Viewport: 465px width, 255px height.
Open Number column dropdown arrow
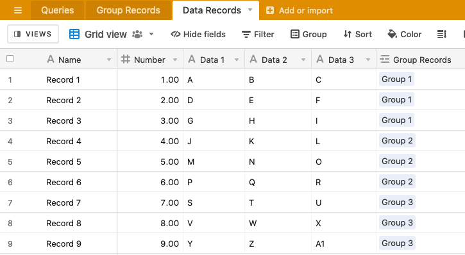coord(175,60)
